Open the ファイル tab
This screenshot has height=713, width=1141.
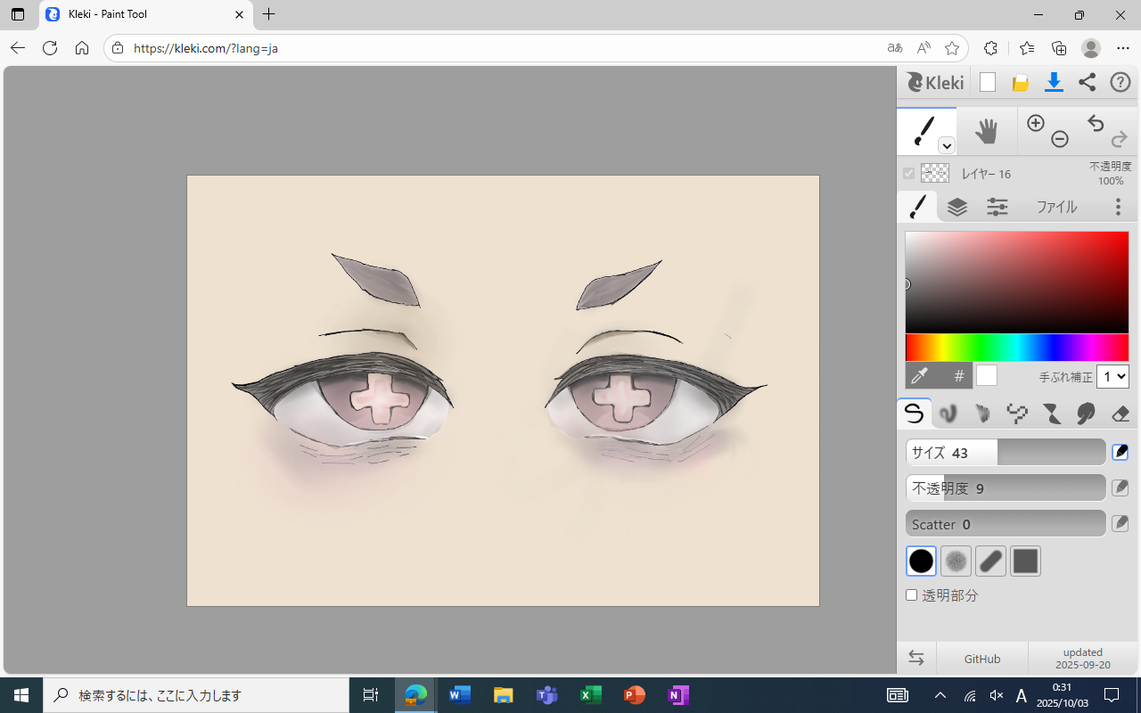[x=1056, y=208]
